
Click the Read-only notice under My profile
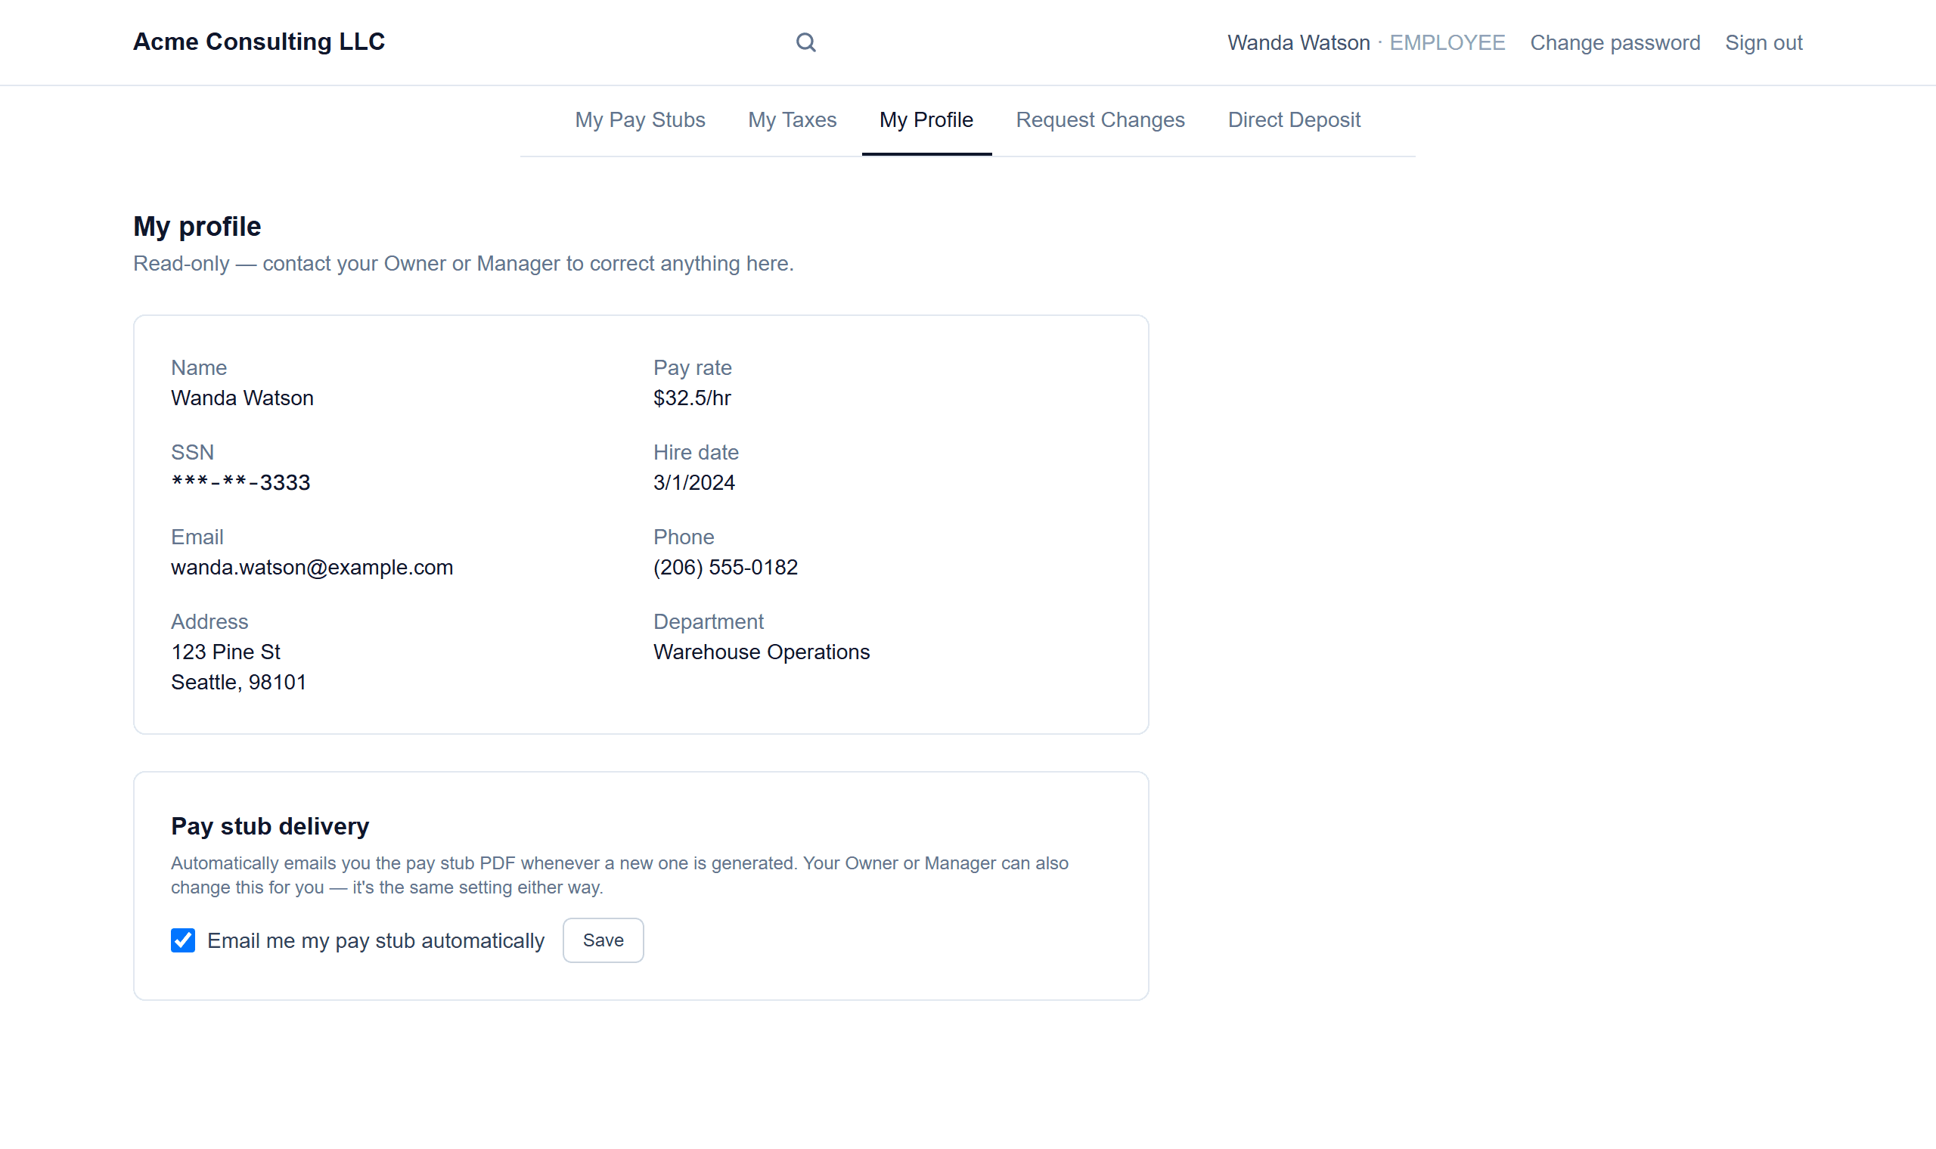pyautogui.click(x=463, y=264)
